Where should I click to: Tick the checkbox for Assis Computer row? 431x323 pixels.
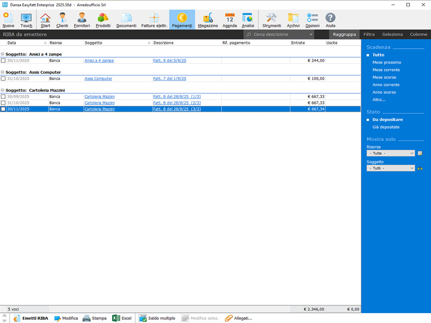tap(3, 79)
